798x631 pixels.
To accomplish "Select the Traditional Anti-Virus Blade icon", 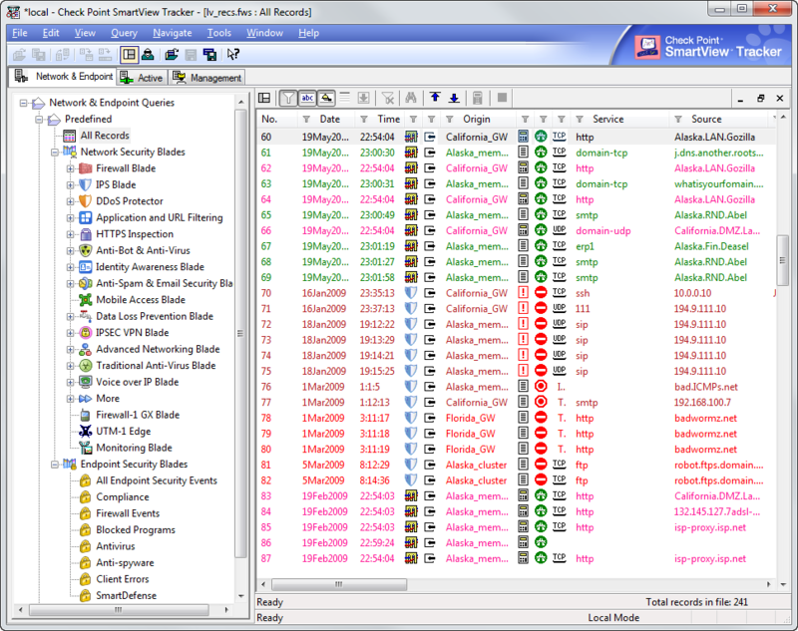I will (85, 366).
